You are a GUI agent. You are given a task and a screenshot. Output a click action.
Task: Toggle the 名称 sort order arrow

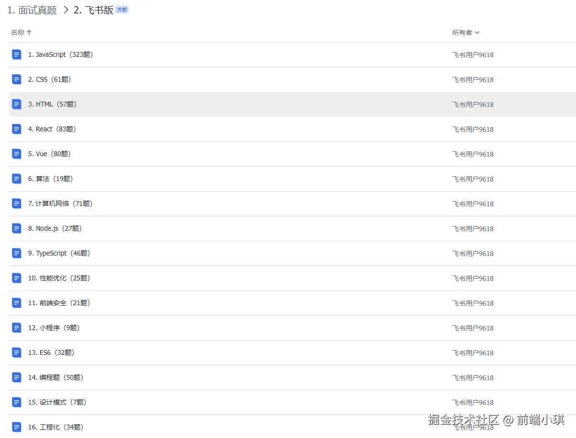pos(29,32)
